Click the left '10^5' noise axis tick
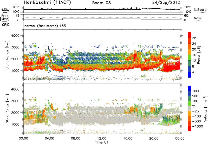The height and width of the screenshot is (144, 208). tap(16, 7)
